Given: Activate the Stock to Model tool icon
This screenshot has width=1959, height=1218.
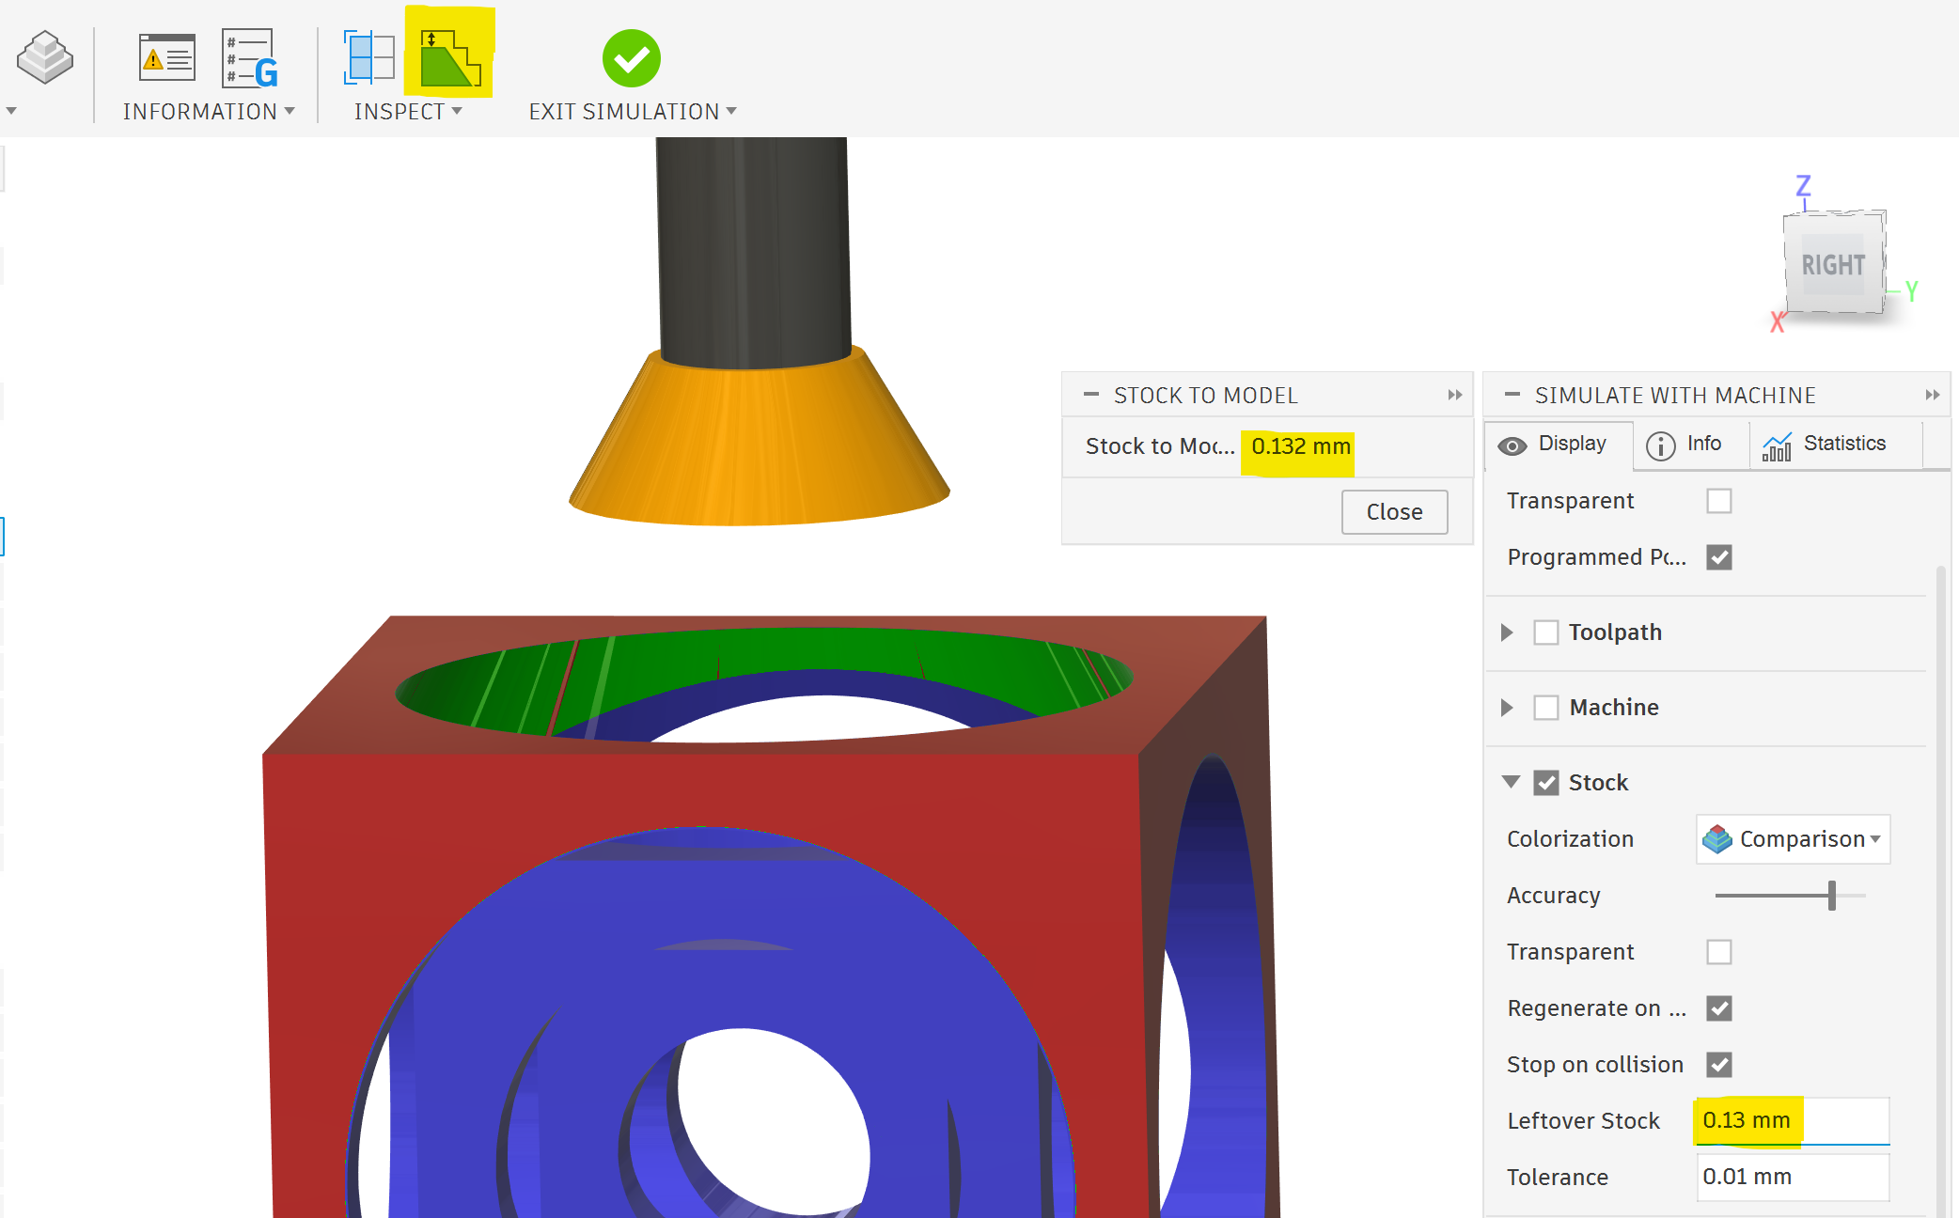Looking at the screenshot, I should pyautogui.click(x=449, y=58).
